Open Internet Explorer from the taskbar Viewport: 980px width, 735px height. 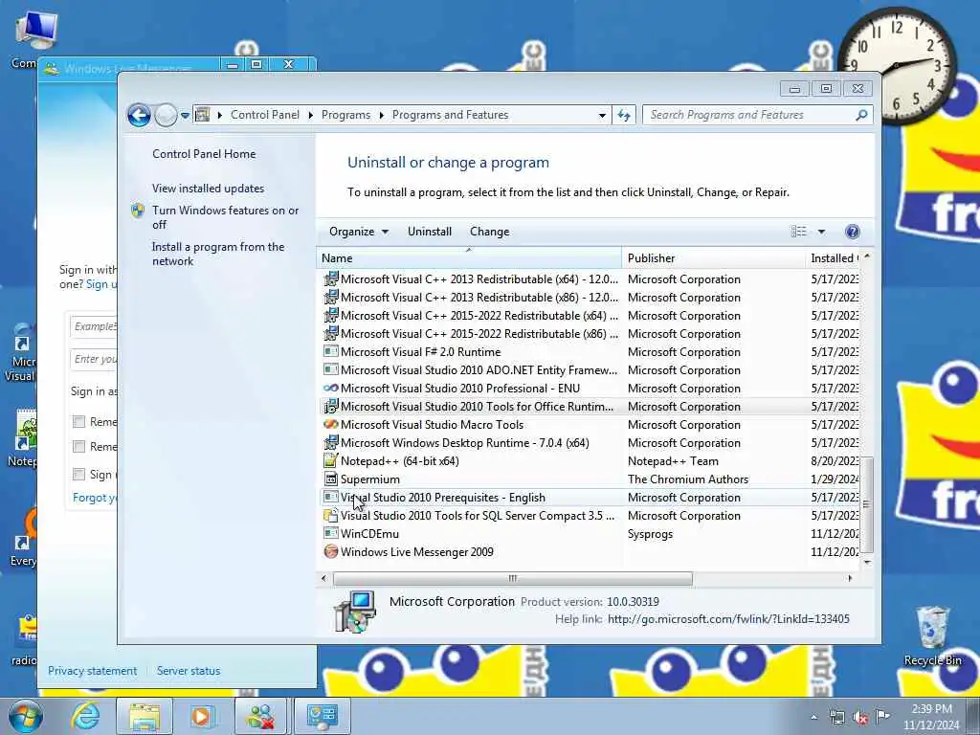point(85,716)
